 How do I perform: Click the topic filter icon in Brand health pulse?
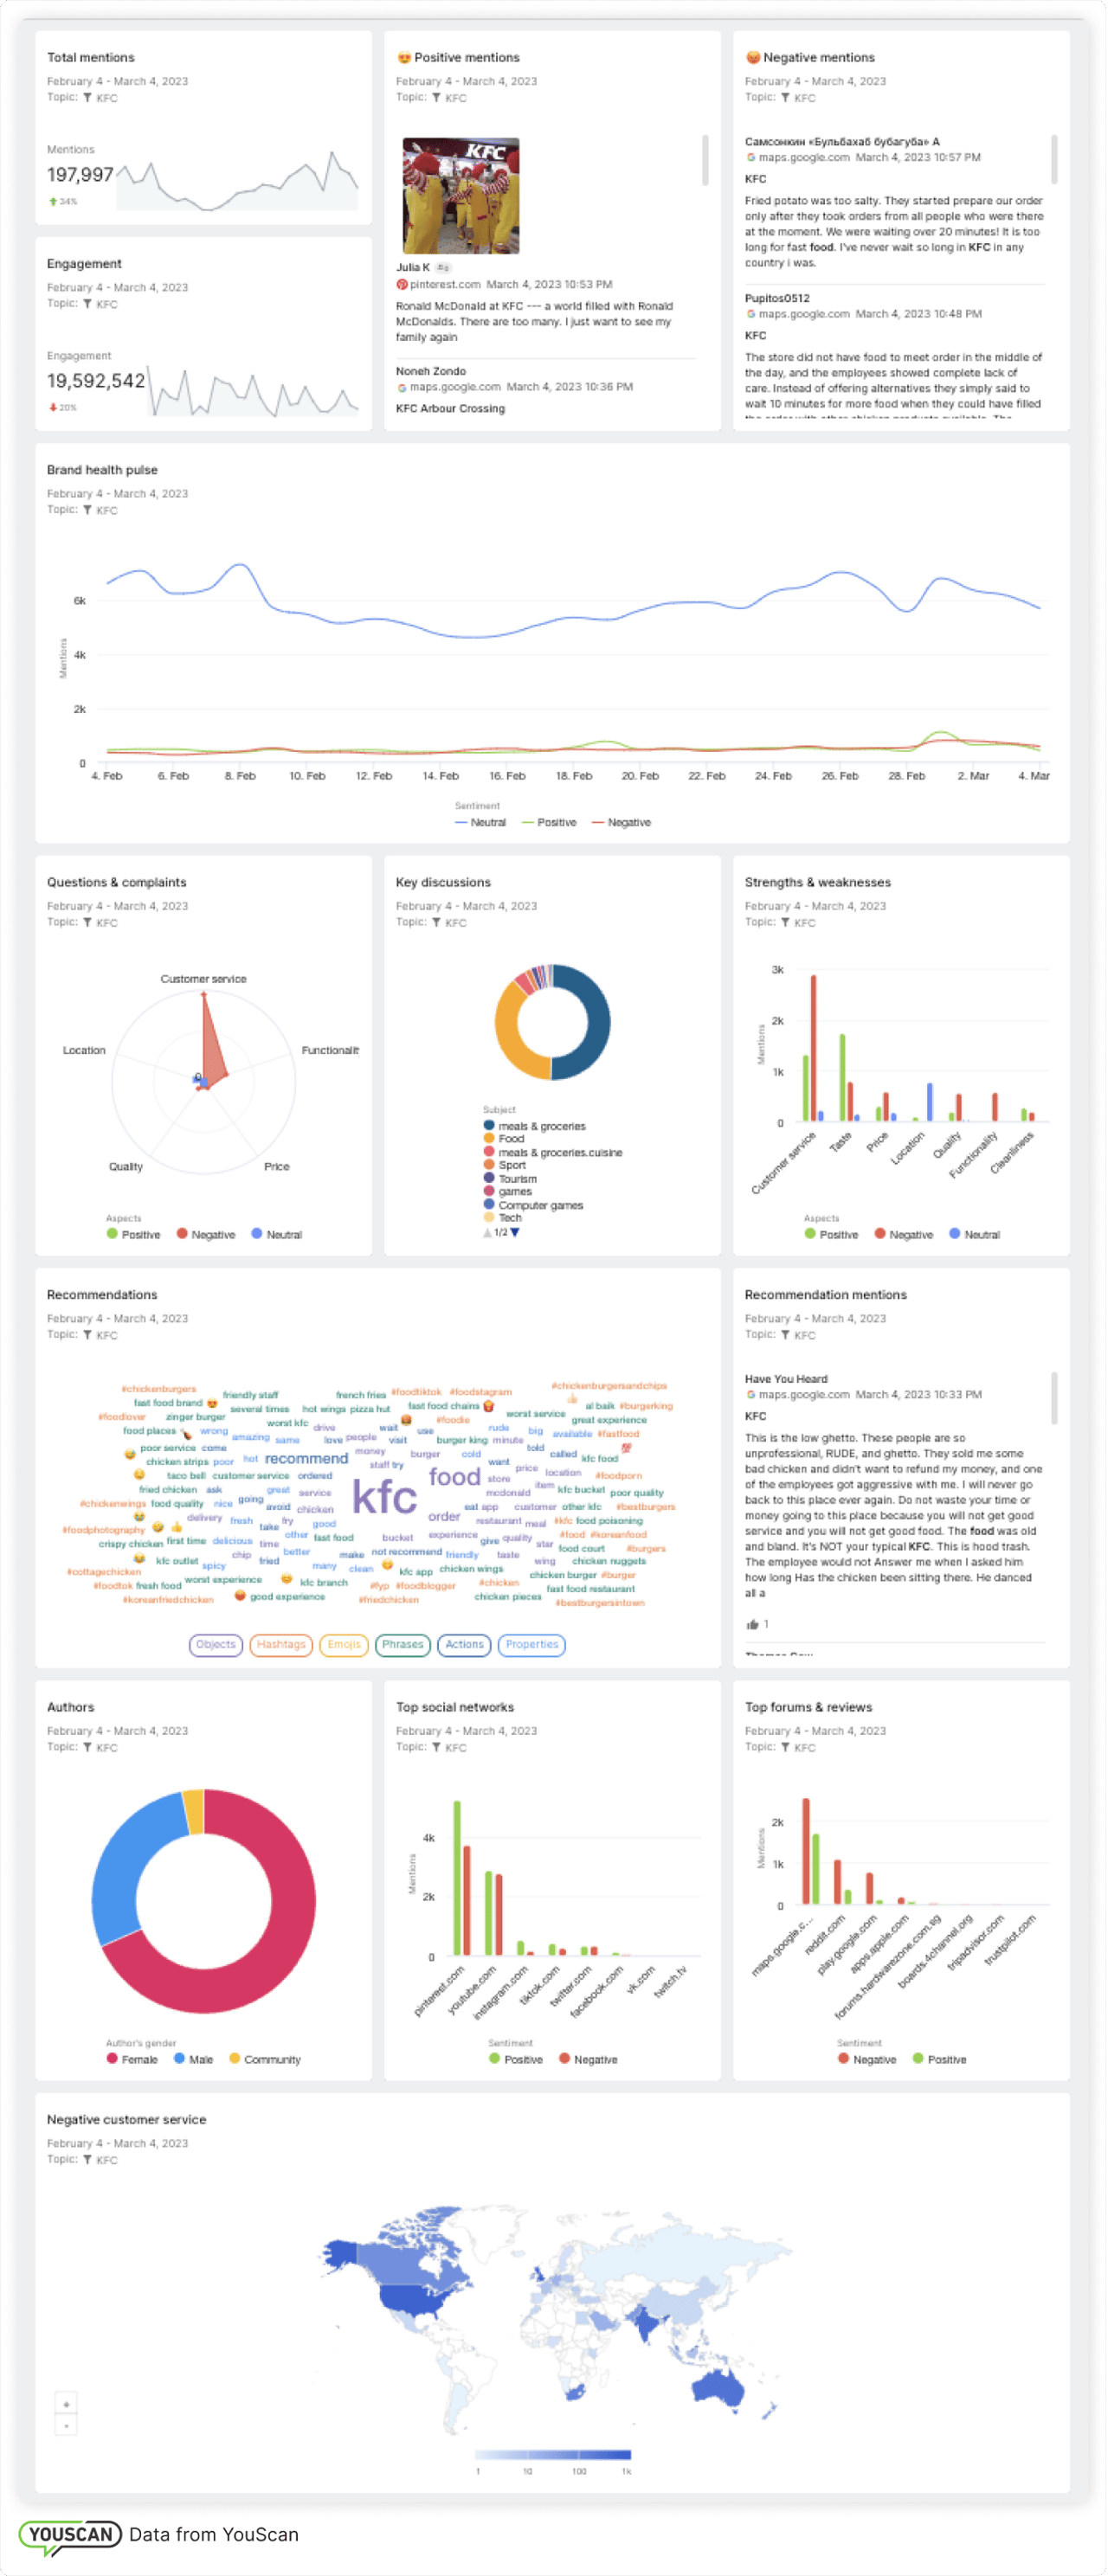pyautogui.click(x=87, y=510)
